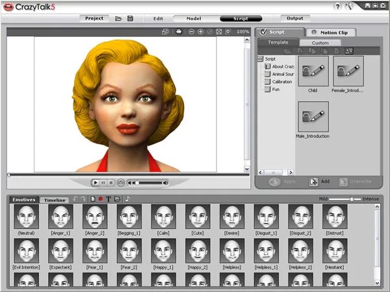Switch to the Edit menu
390x292 pixels.
(x=158, y=18)
